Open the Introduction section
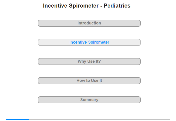 tap(89, 23)
